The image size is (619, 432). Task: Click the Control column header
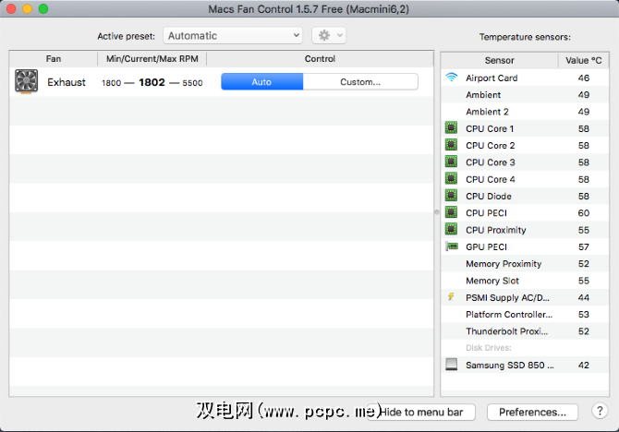320,59
